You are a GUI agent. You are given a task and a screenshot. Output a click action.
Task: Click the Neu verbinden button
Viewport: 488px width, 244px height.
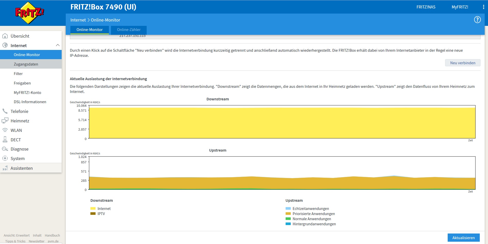coord(463,63)
